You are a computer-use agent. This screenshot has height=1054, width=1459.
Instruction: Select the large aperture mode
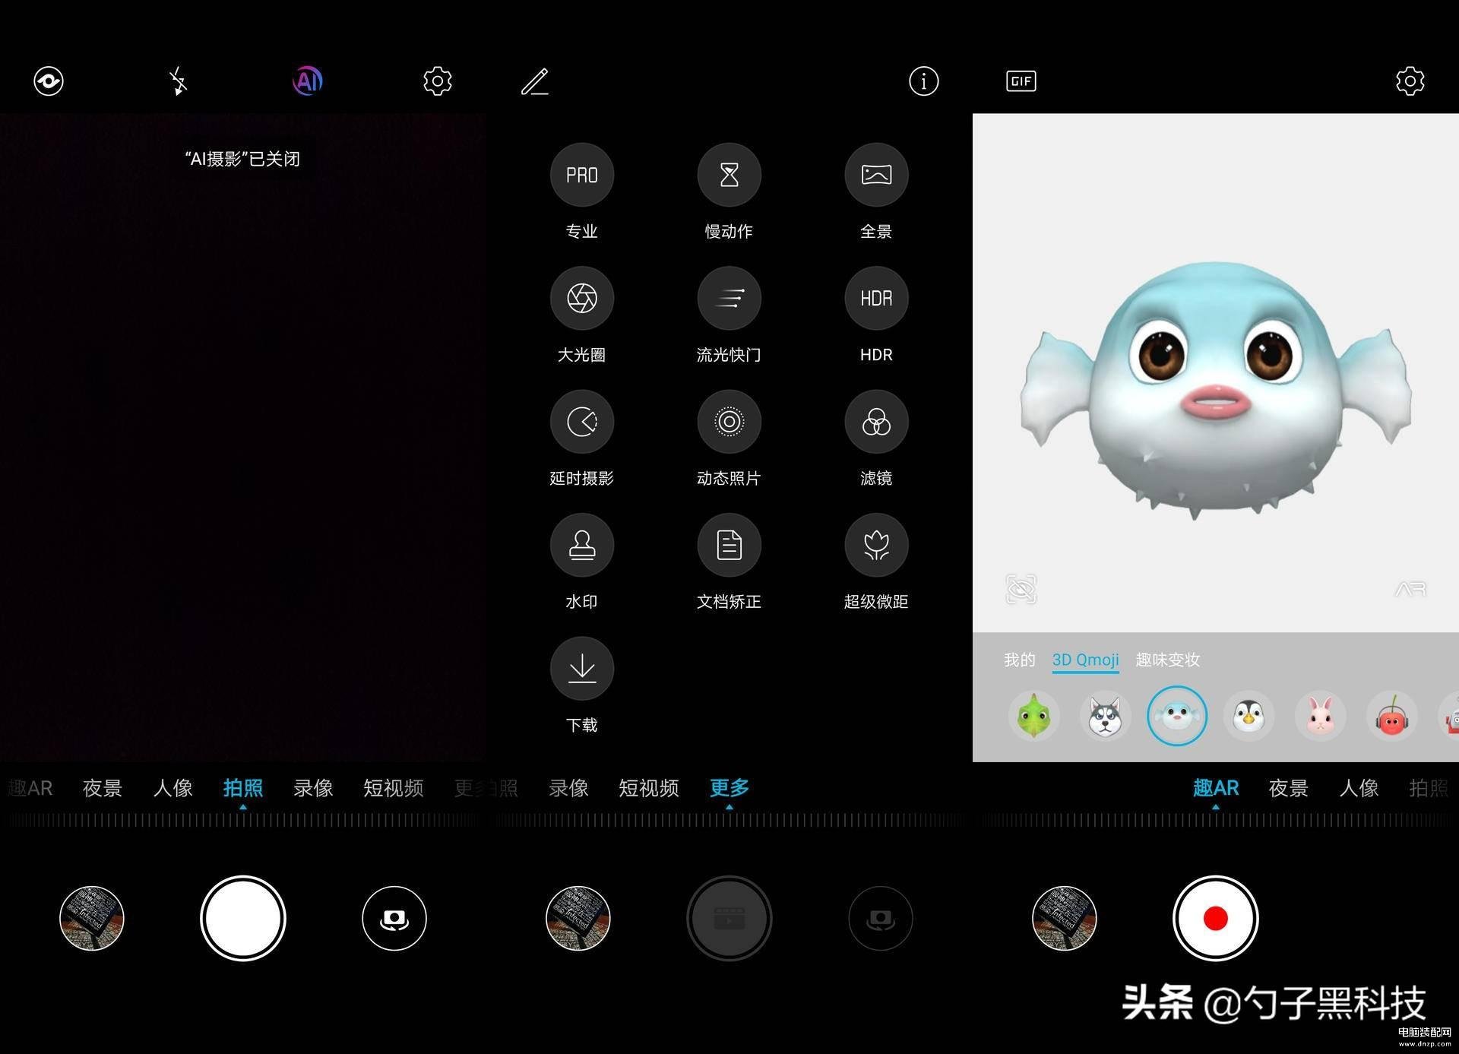click(x=582, y=298)
